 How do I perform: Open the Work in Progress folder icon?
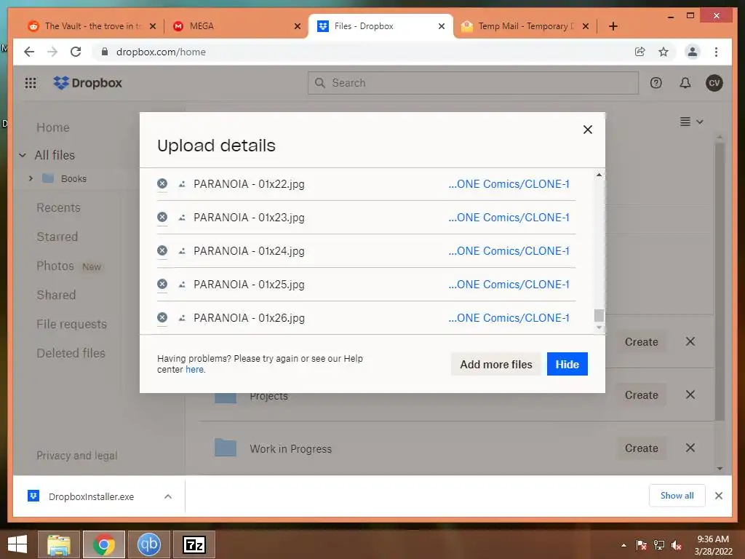(x=226, y=448)
